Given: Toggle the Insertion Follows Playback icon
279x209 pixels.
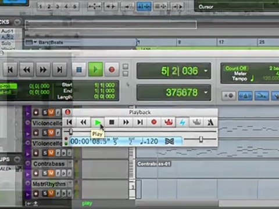Looking at the screenshot, I should (177, 6).
